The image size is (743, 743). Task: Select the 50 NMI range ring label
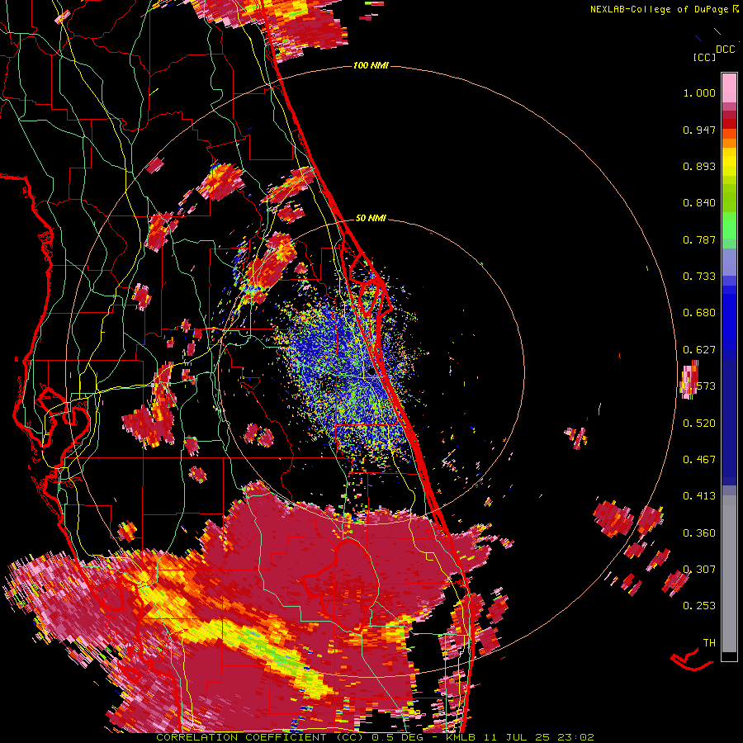tap(371, 218)
